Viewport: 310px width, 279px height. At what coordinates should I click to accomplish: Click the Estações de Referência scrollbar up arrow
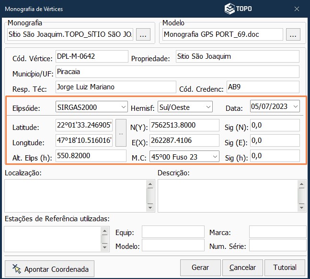pos(105,231)
